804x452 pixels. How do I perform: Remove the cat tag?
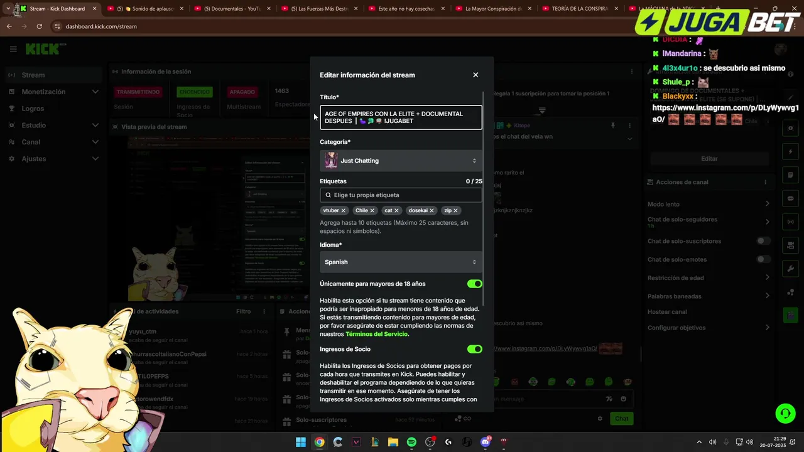[397, 211]
